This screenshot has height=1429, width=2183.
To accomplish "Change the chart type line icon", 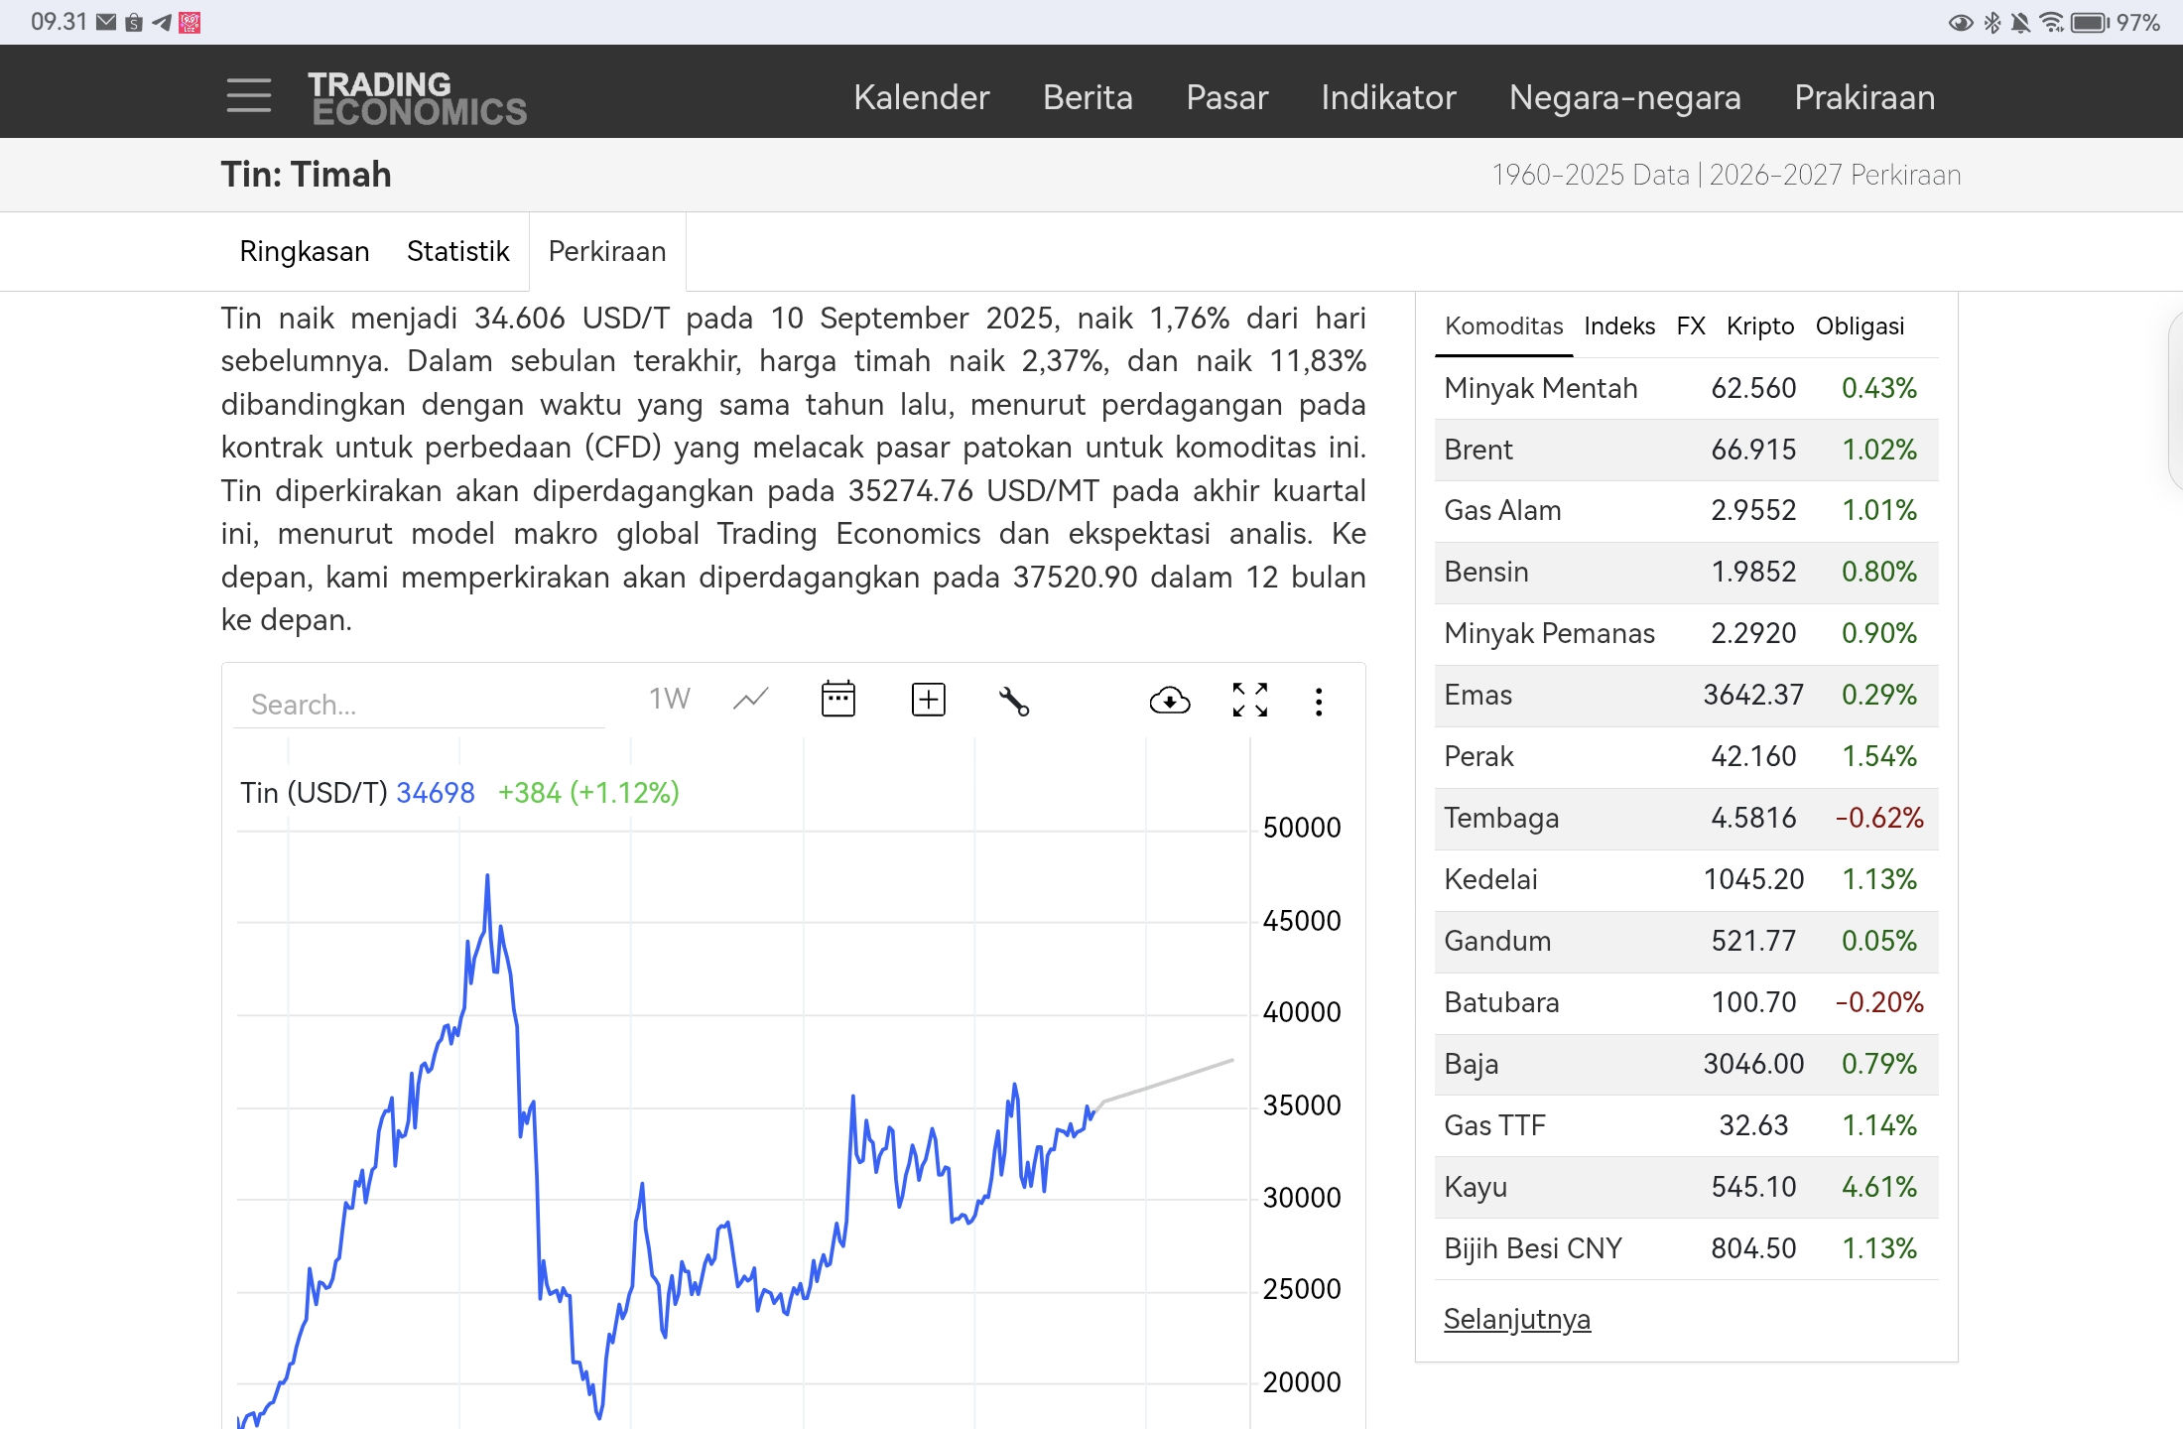I will (750, 700).
